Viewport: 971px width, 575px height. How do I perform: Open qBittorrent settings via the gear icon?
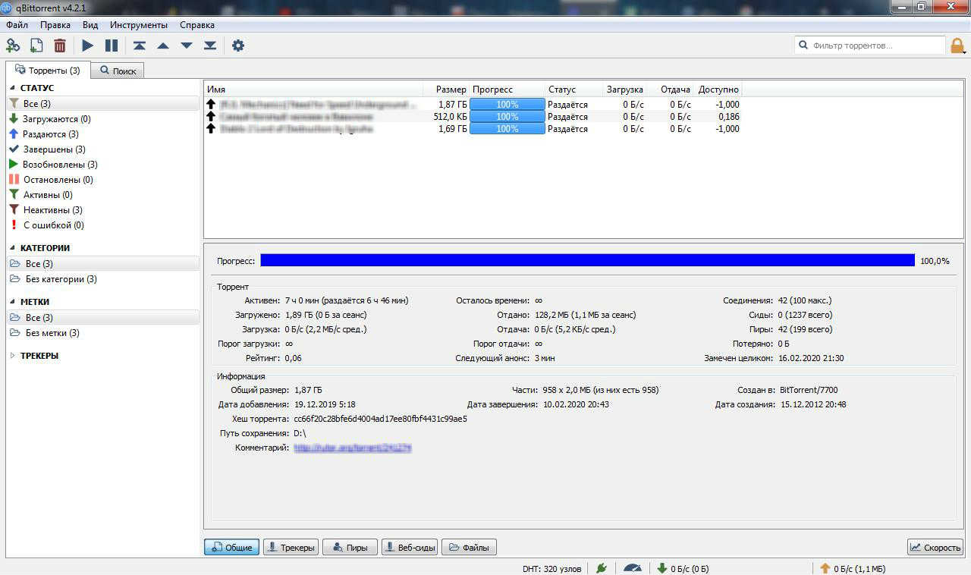[238, 46]
